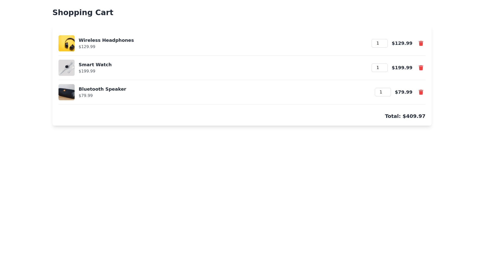
Task: Click the bold $79.99 line total
Action: pos(403,92)
